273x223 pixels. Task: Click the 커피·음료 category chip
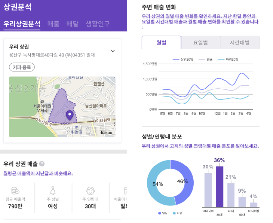[22, 67]
